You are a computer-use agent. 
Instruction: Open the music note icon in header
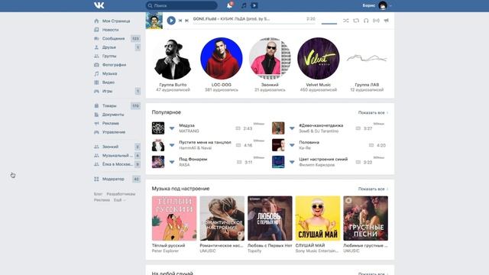tap(244, 5)
